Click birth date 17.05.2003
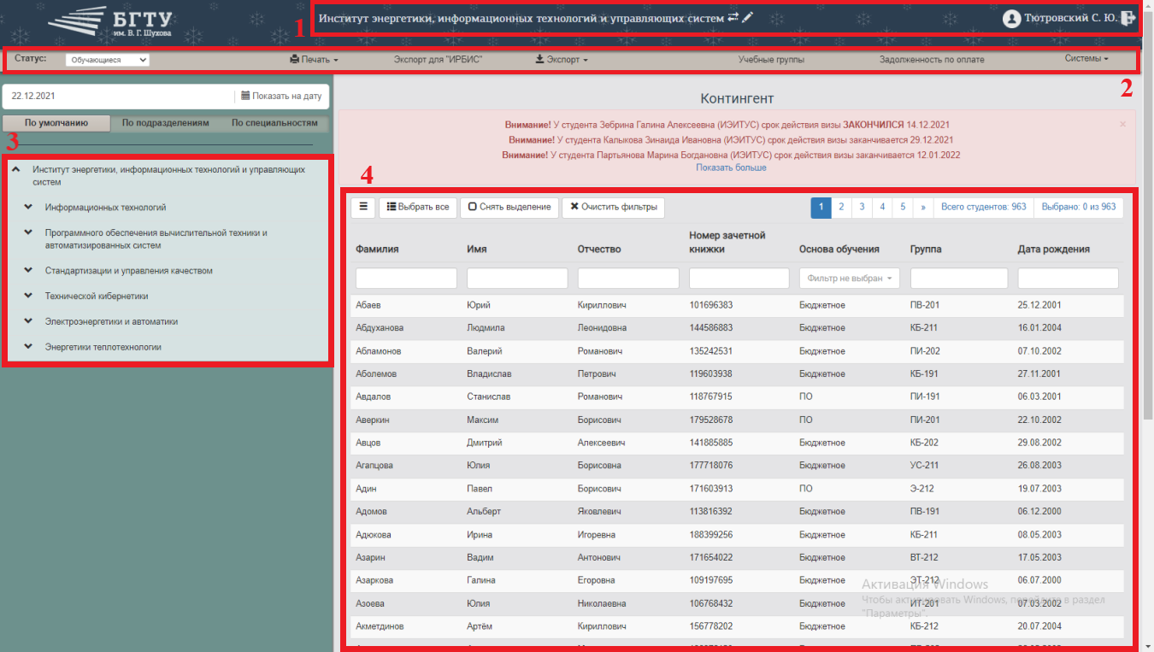 tap(1039, 558)
